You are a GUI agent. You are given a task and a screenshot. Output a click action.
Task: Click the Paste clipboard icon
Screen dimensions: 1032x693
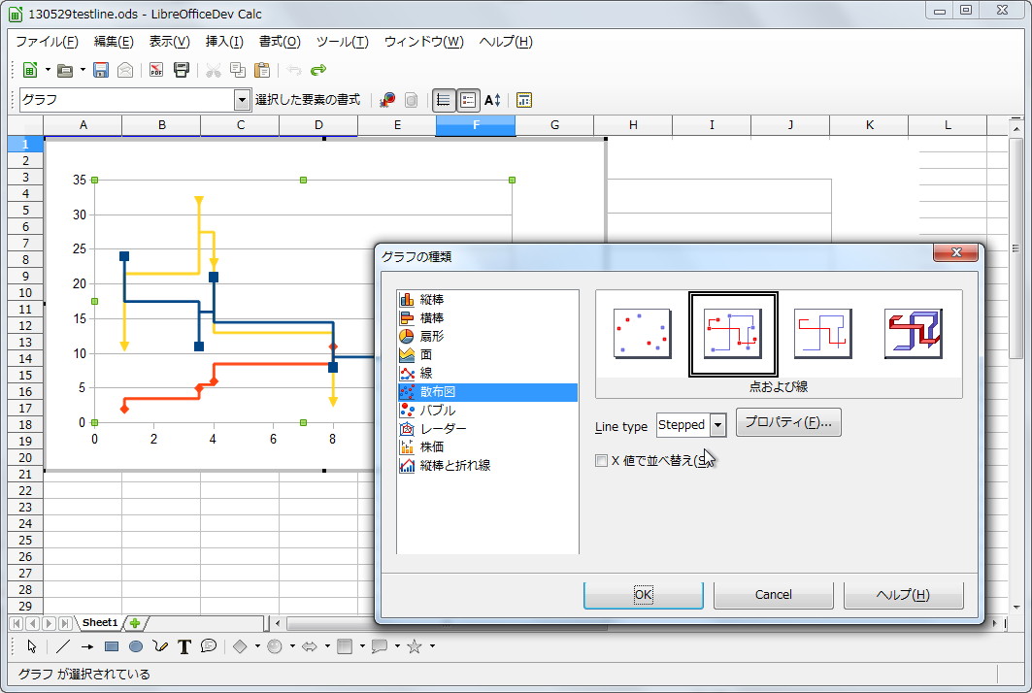(x=262, y=70)
